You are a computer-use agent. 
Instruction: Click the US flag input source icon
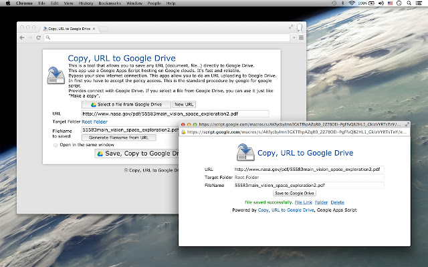(390, 3)
